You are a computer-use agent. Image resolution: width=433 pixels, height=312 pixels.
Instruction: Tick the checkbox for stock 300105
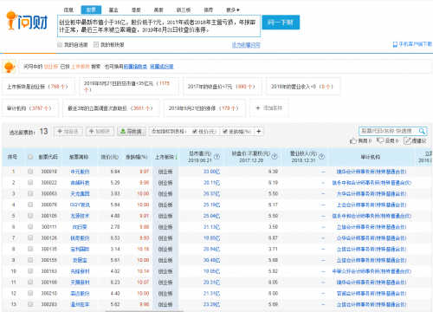pos(30,216)
